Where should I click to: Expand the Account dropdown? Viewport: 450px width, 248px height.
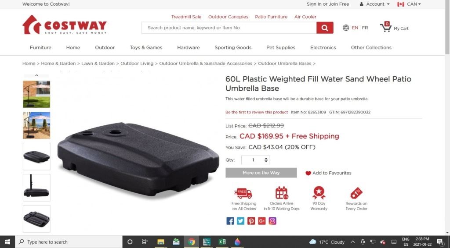[375, 4]
